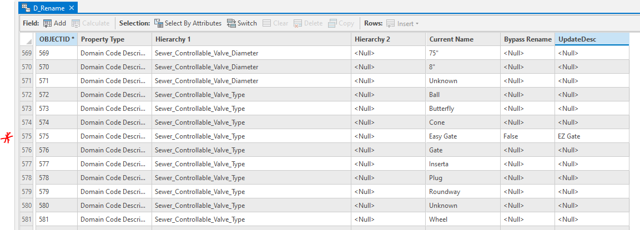Click the Bypass Rename column header

(527, 39)
